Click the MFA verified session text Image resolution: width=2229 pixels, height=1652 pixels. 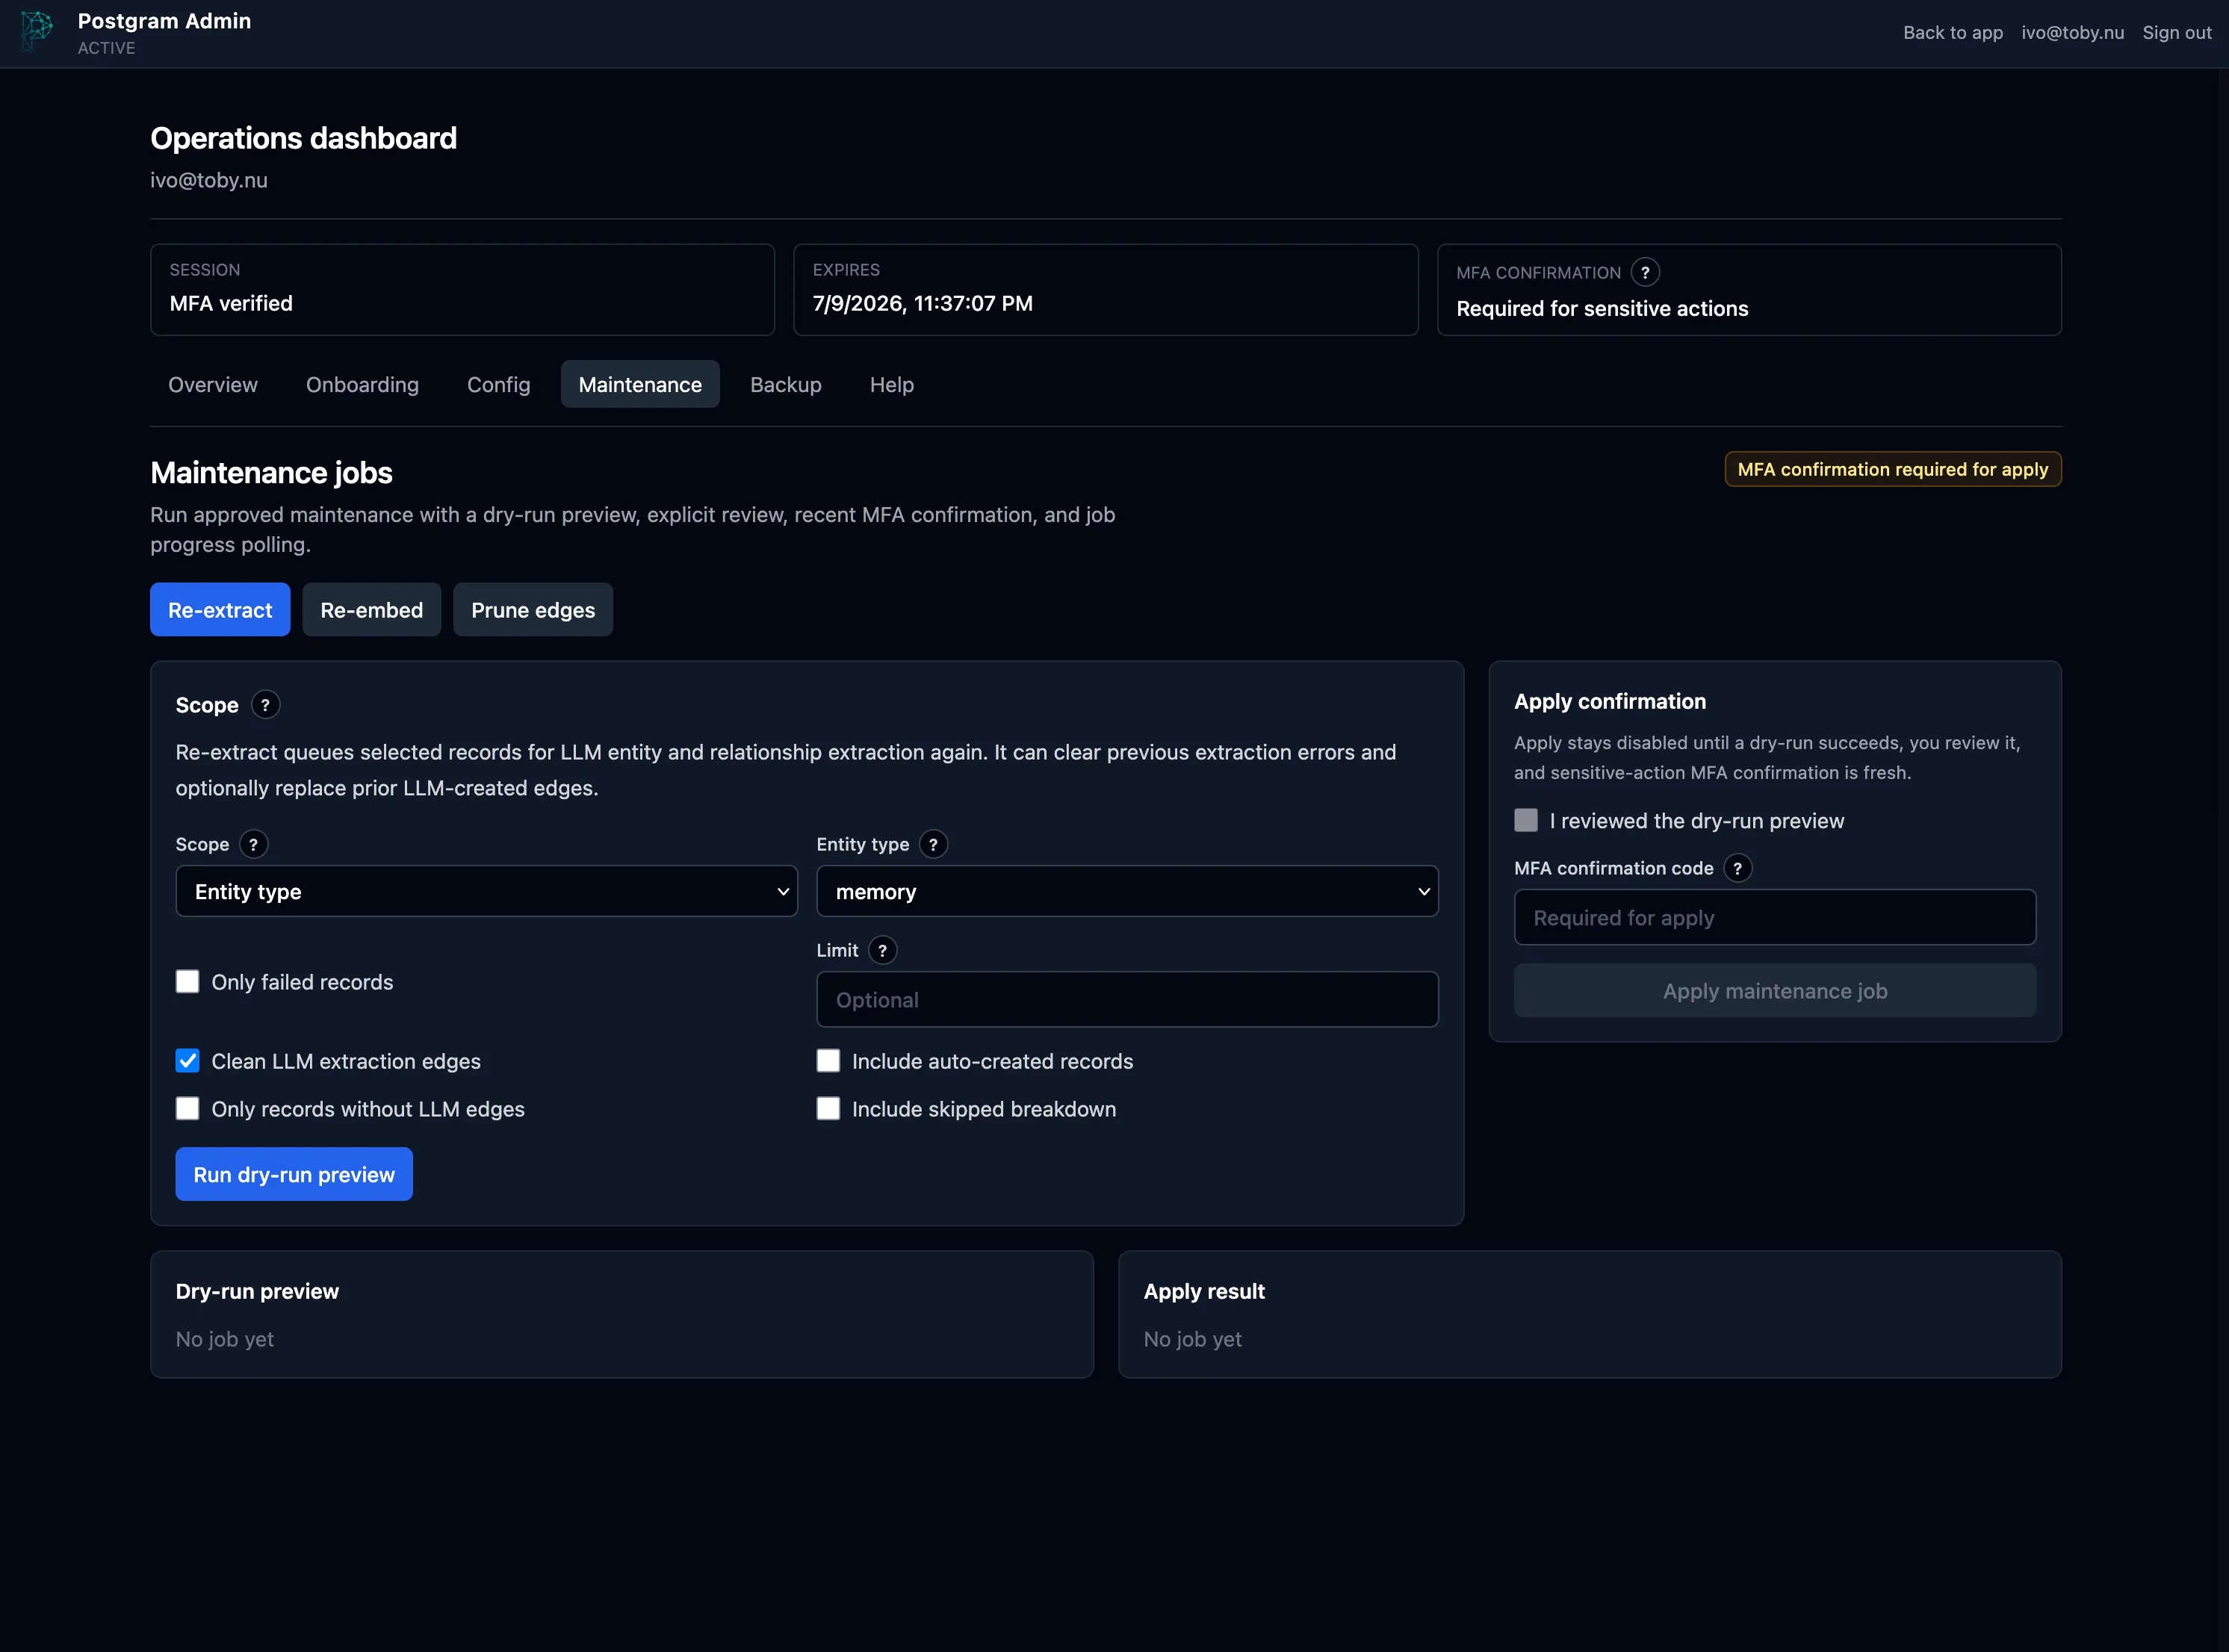[x=231, y=304]
